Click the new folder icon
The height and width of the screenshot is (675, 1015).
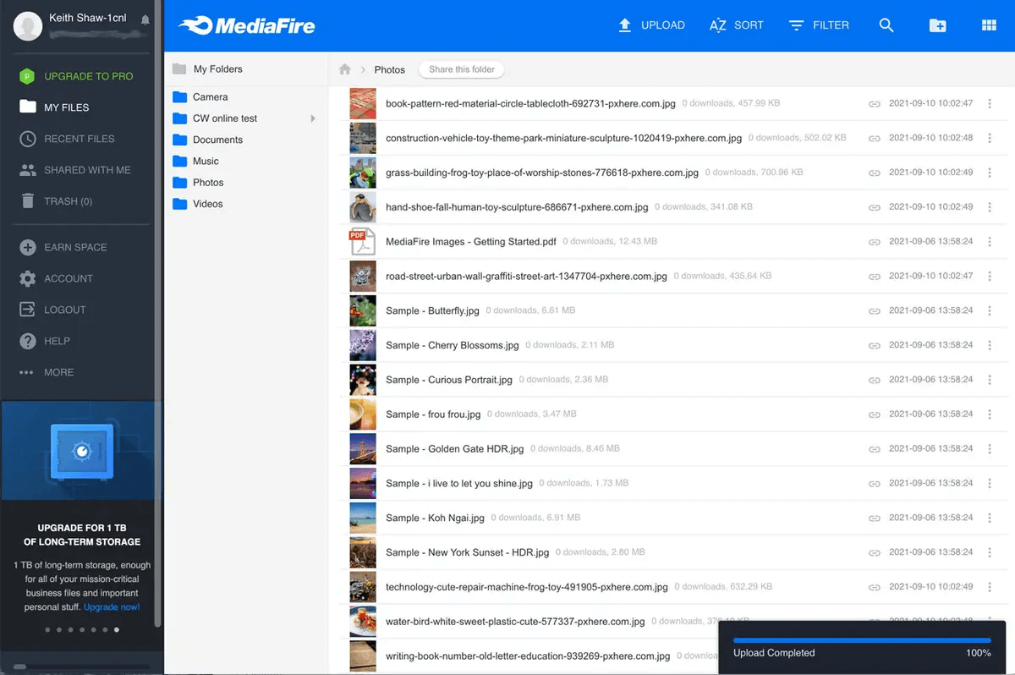(x=937, y=25)
